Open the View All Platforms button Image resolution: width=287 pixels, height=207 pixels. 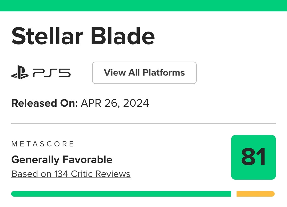tap(144, 73)
